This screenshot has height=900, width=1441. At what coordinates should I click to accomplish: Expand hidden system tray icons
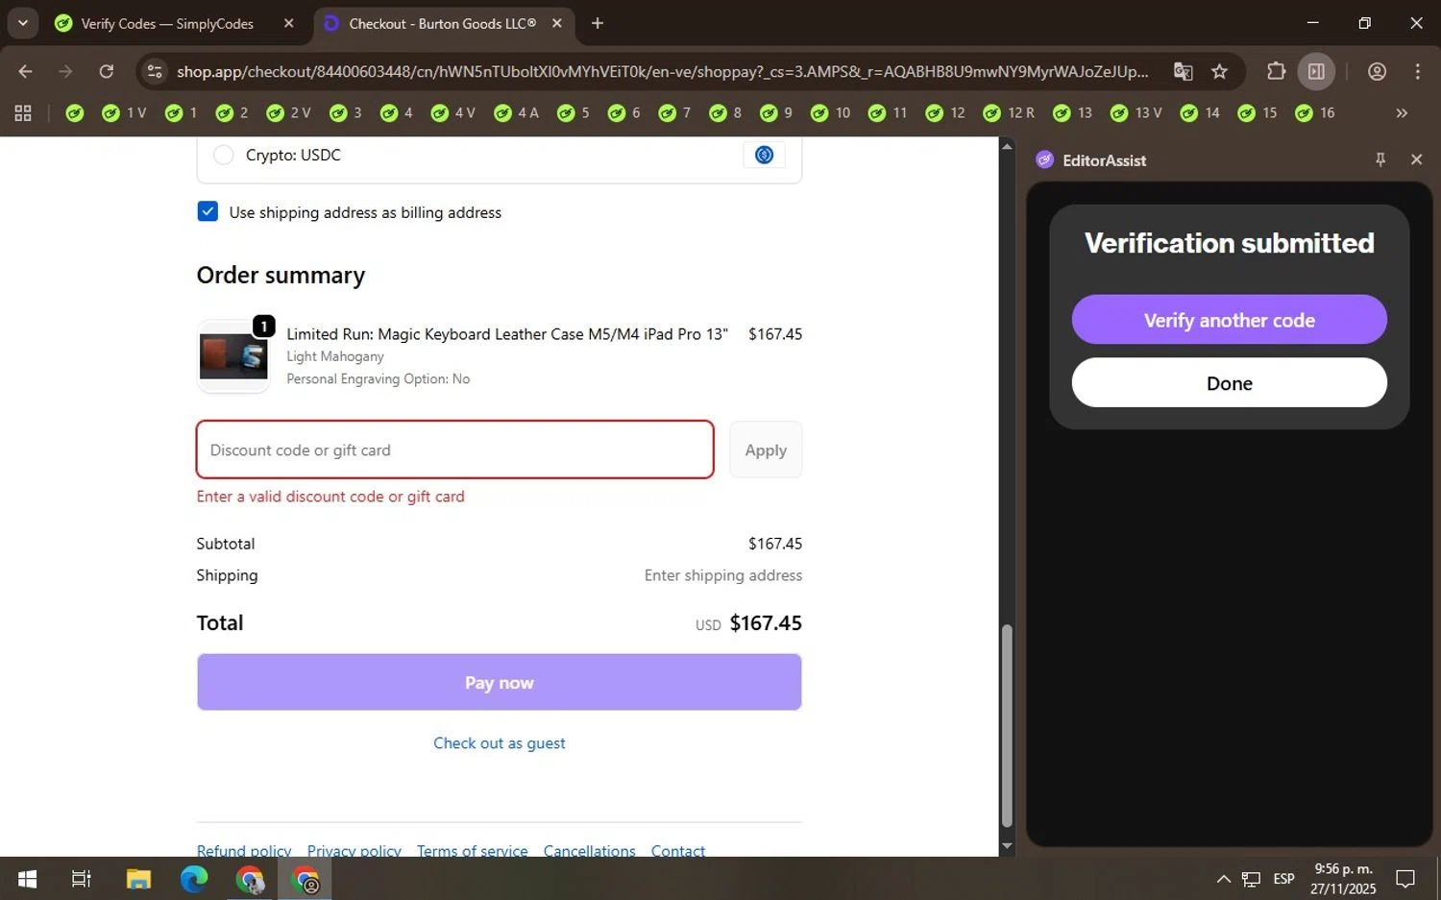pyautogui.click(x=1223, y=878)
